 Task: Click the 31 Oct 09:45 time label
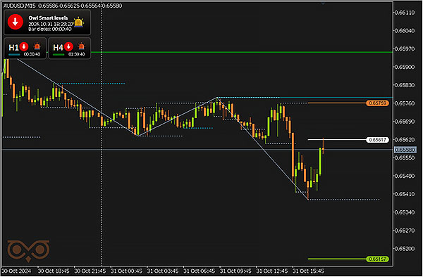235,271
